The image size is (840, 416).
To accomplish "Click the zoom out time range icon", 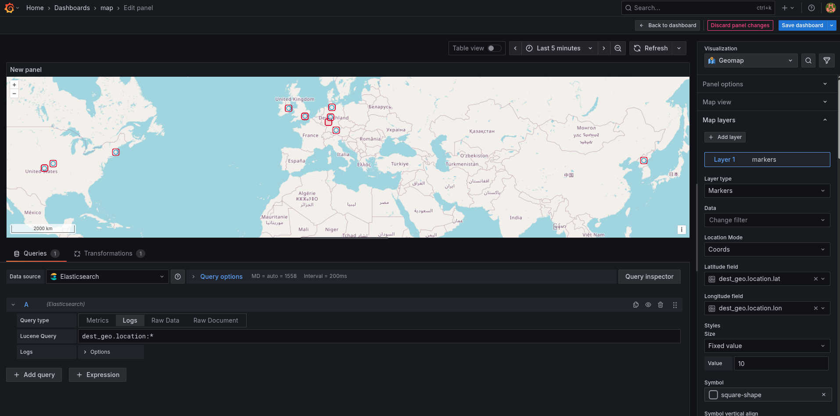I will pyautogui.click(x=617, y=48).
